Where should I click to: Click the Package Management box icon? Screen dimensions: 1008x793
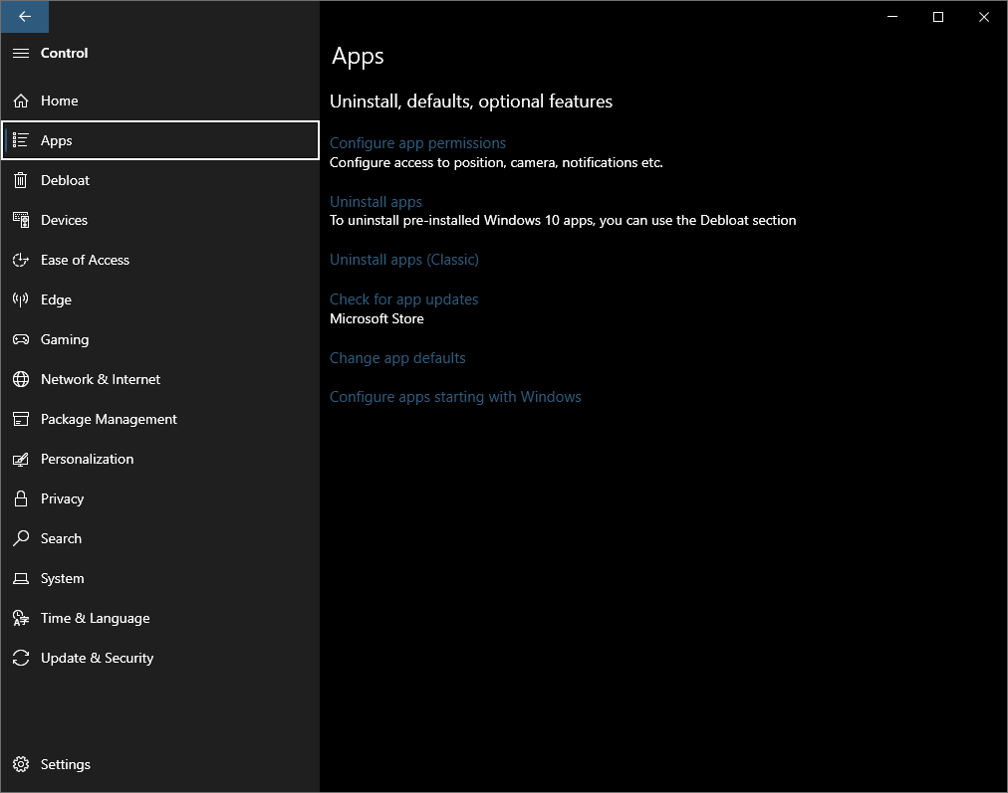pyautogui.click(x=21, y=419)
